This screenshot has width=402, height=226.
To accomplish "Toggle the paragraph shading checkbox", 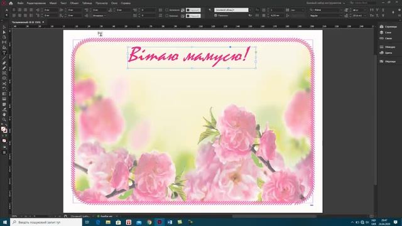I will (167, 10).
